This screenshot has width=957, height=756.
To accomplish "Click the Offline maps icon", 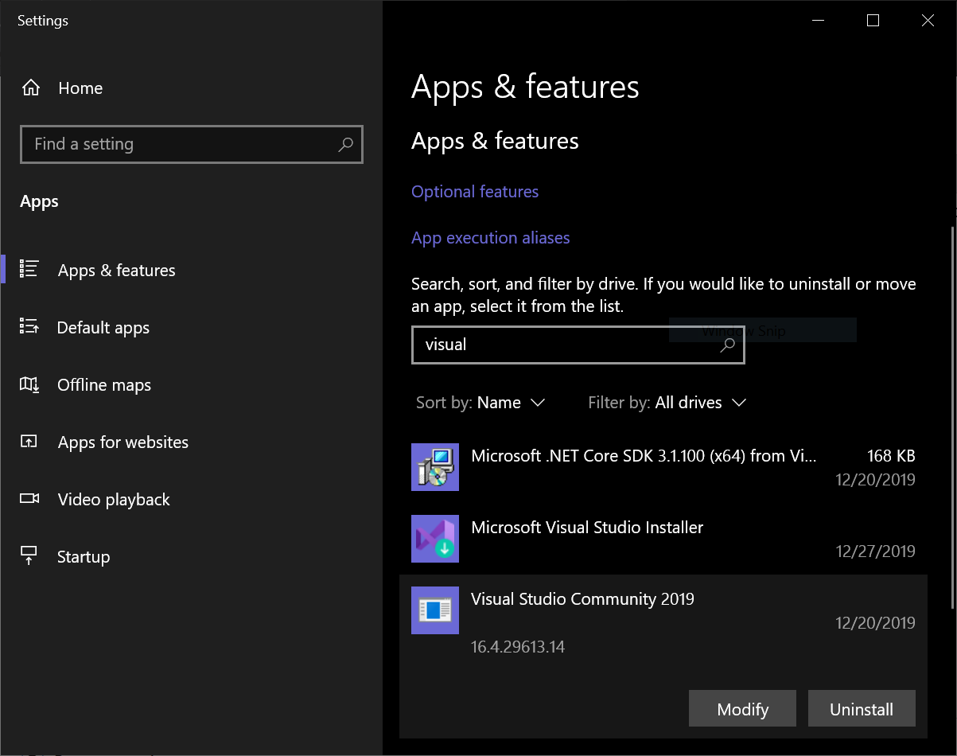I will coord(29,385).
